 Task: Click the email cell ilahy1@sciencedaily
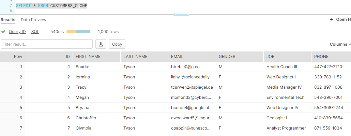pyautogui.click(x=192, y=77)
